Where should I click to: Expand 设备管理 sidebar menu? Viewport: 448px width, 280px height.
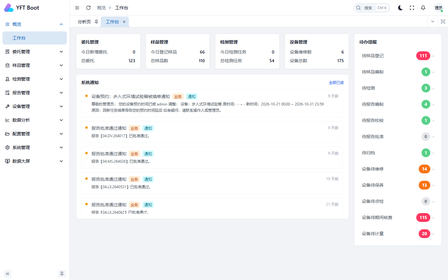pyautogui.click(x=35, y=106)
